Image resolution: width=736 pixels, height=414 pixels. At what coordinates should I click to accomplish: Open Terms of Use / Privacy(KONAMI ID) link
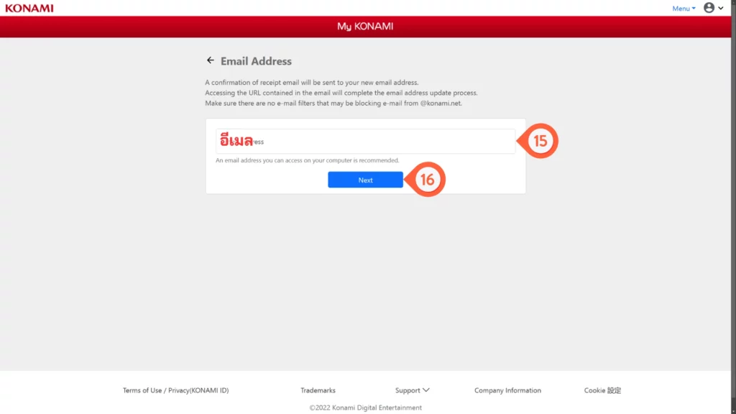tap(175, 390)
